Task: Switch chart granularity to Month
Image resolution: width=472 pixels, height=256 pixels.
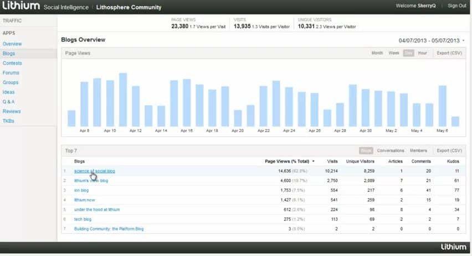Action: [377, 53]
